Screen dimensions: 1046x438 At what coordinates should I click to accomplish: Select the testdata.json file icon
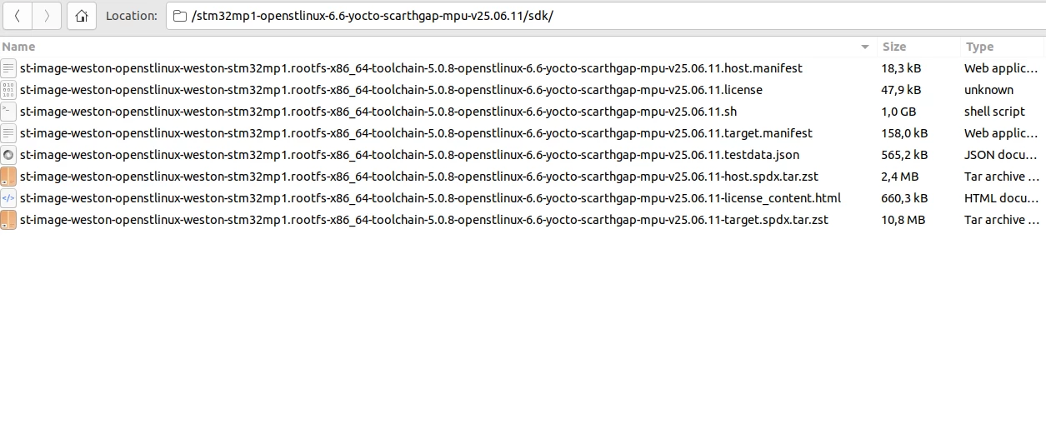[8, 155]
